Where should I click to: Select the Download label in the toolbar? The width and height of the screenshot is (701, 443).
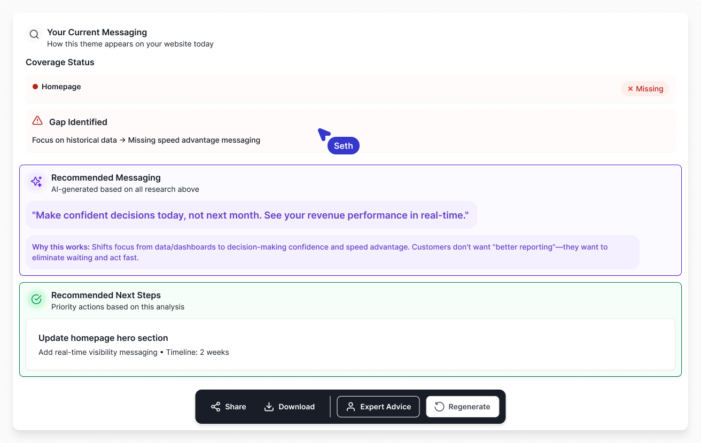click(x=297, y=407)
